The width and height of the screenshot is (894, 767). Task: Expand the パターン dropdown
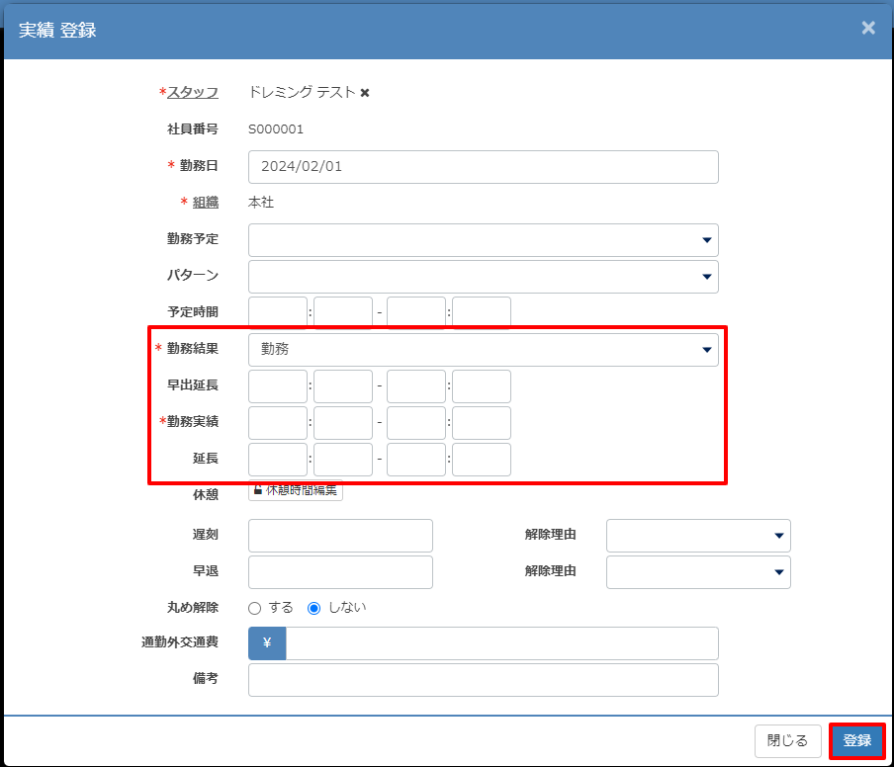coord(483,276)
